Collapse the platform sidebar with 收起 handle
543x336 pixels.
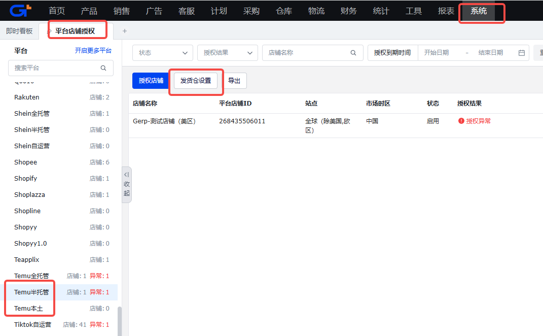coord(127,184)
